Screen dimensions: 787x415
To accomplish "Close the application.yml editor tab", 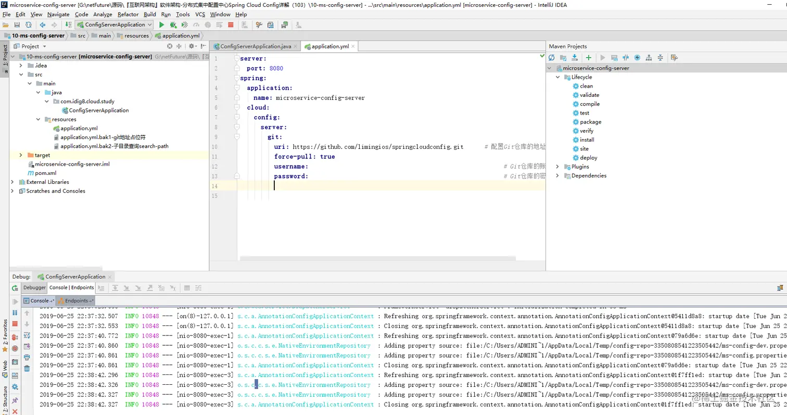I will tap(354, 46).
